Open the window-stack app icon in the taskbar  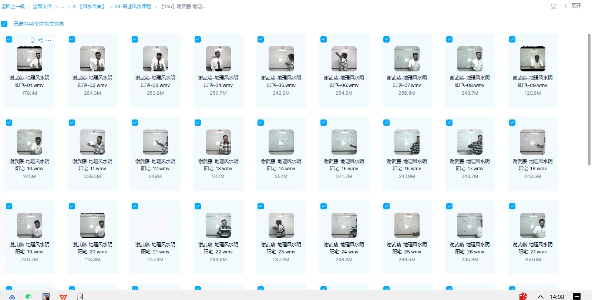(x=46, y=297)
